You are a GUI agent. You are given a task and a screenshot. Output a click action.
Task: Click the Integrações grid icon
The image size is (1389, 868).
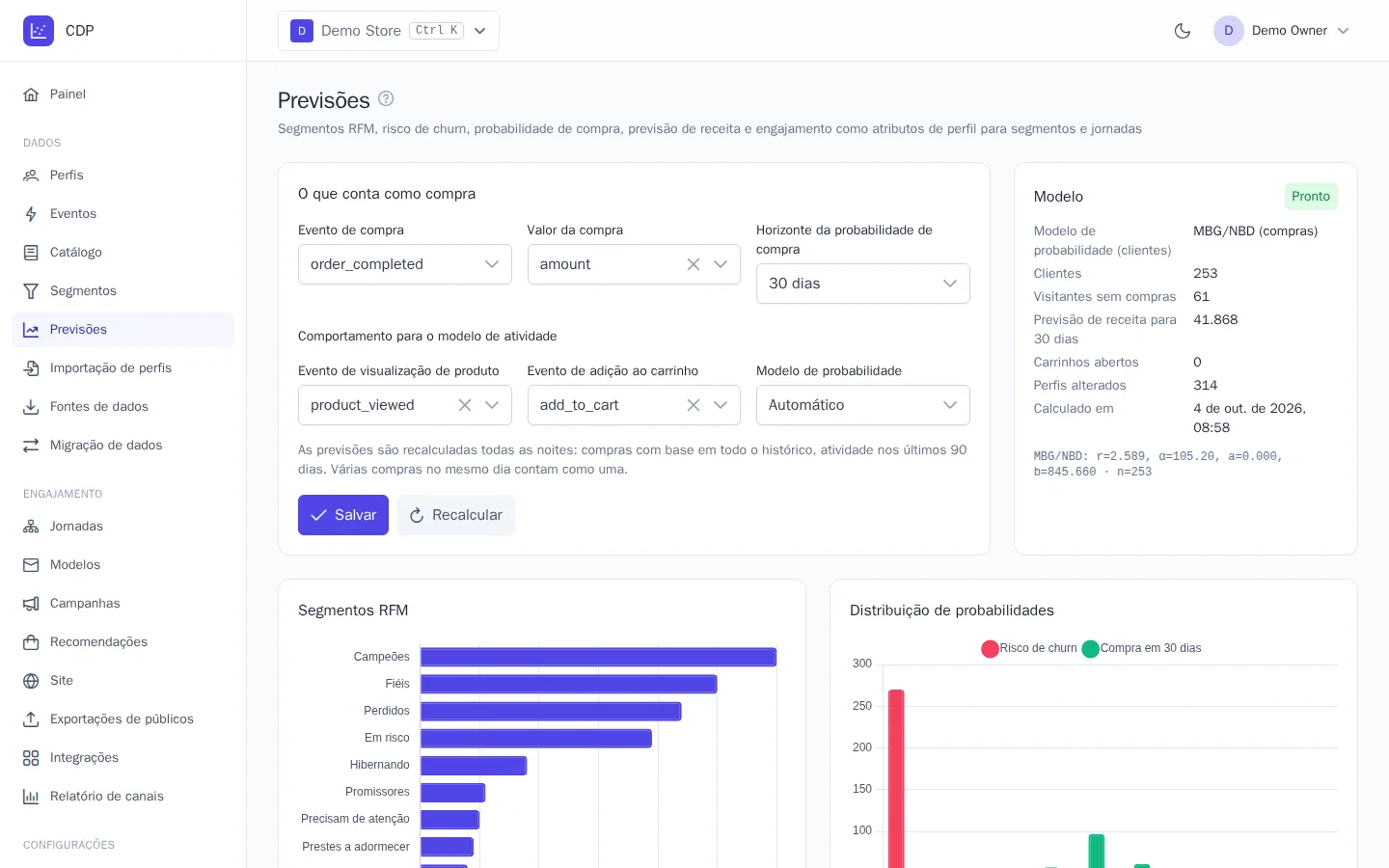pyautogui.click(x=31, y=758)
